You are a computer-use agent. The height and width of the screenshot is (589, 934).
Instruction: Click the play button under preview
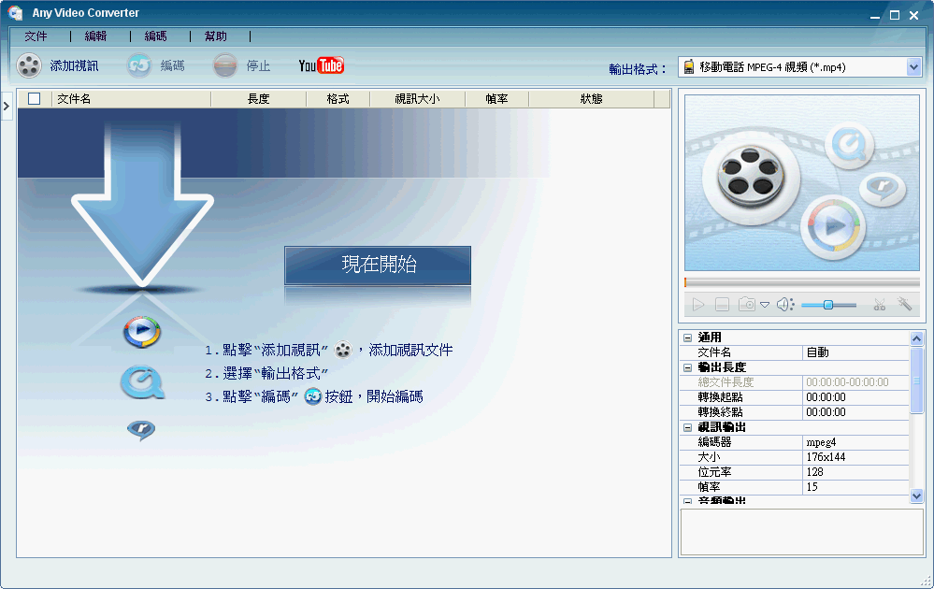698,305
